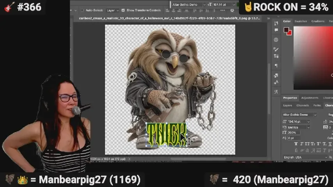Click the Info panel icon
Screen dimensions: 333x187
pos(276,40)
